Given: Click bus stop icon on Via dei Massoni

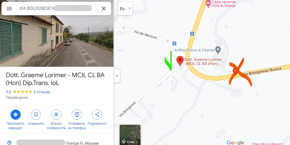Looking at the screenshot, I should click(174, 44).
